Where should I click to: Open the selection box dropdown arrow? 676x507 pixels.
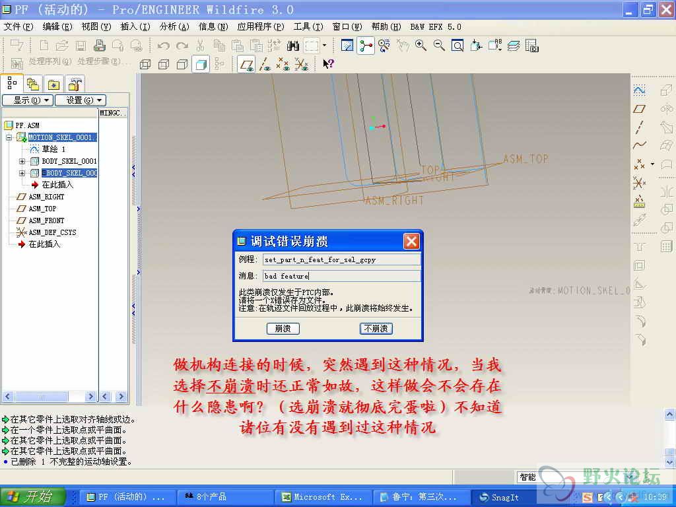click(x=324, y=46)
